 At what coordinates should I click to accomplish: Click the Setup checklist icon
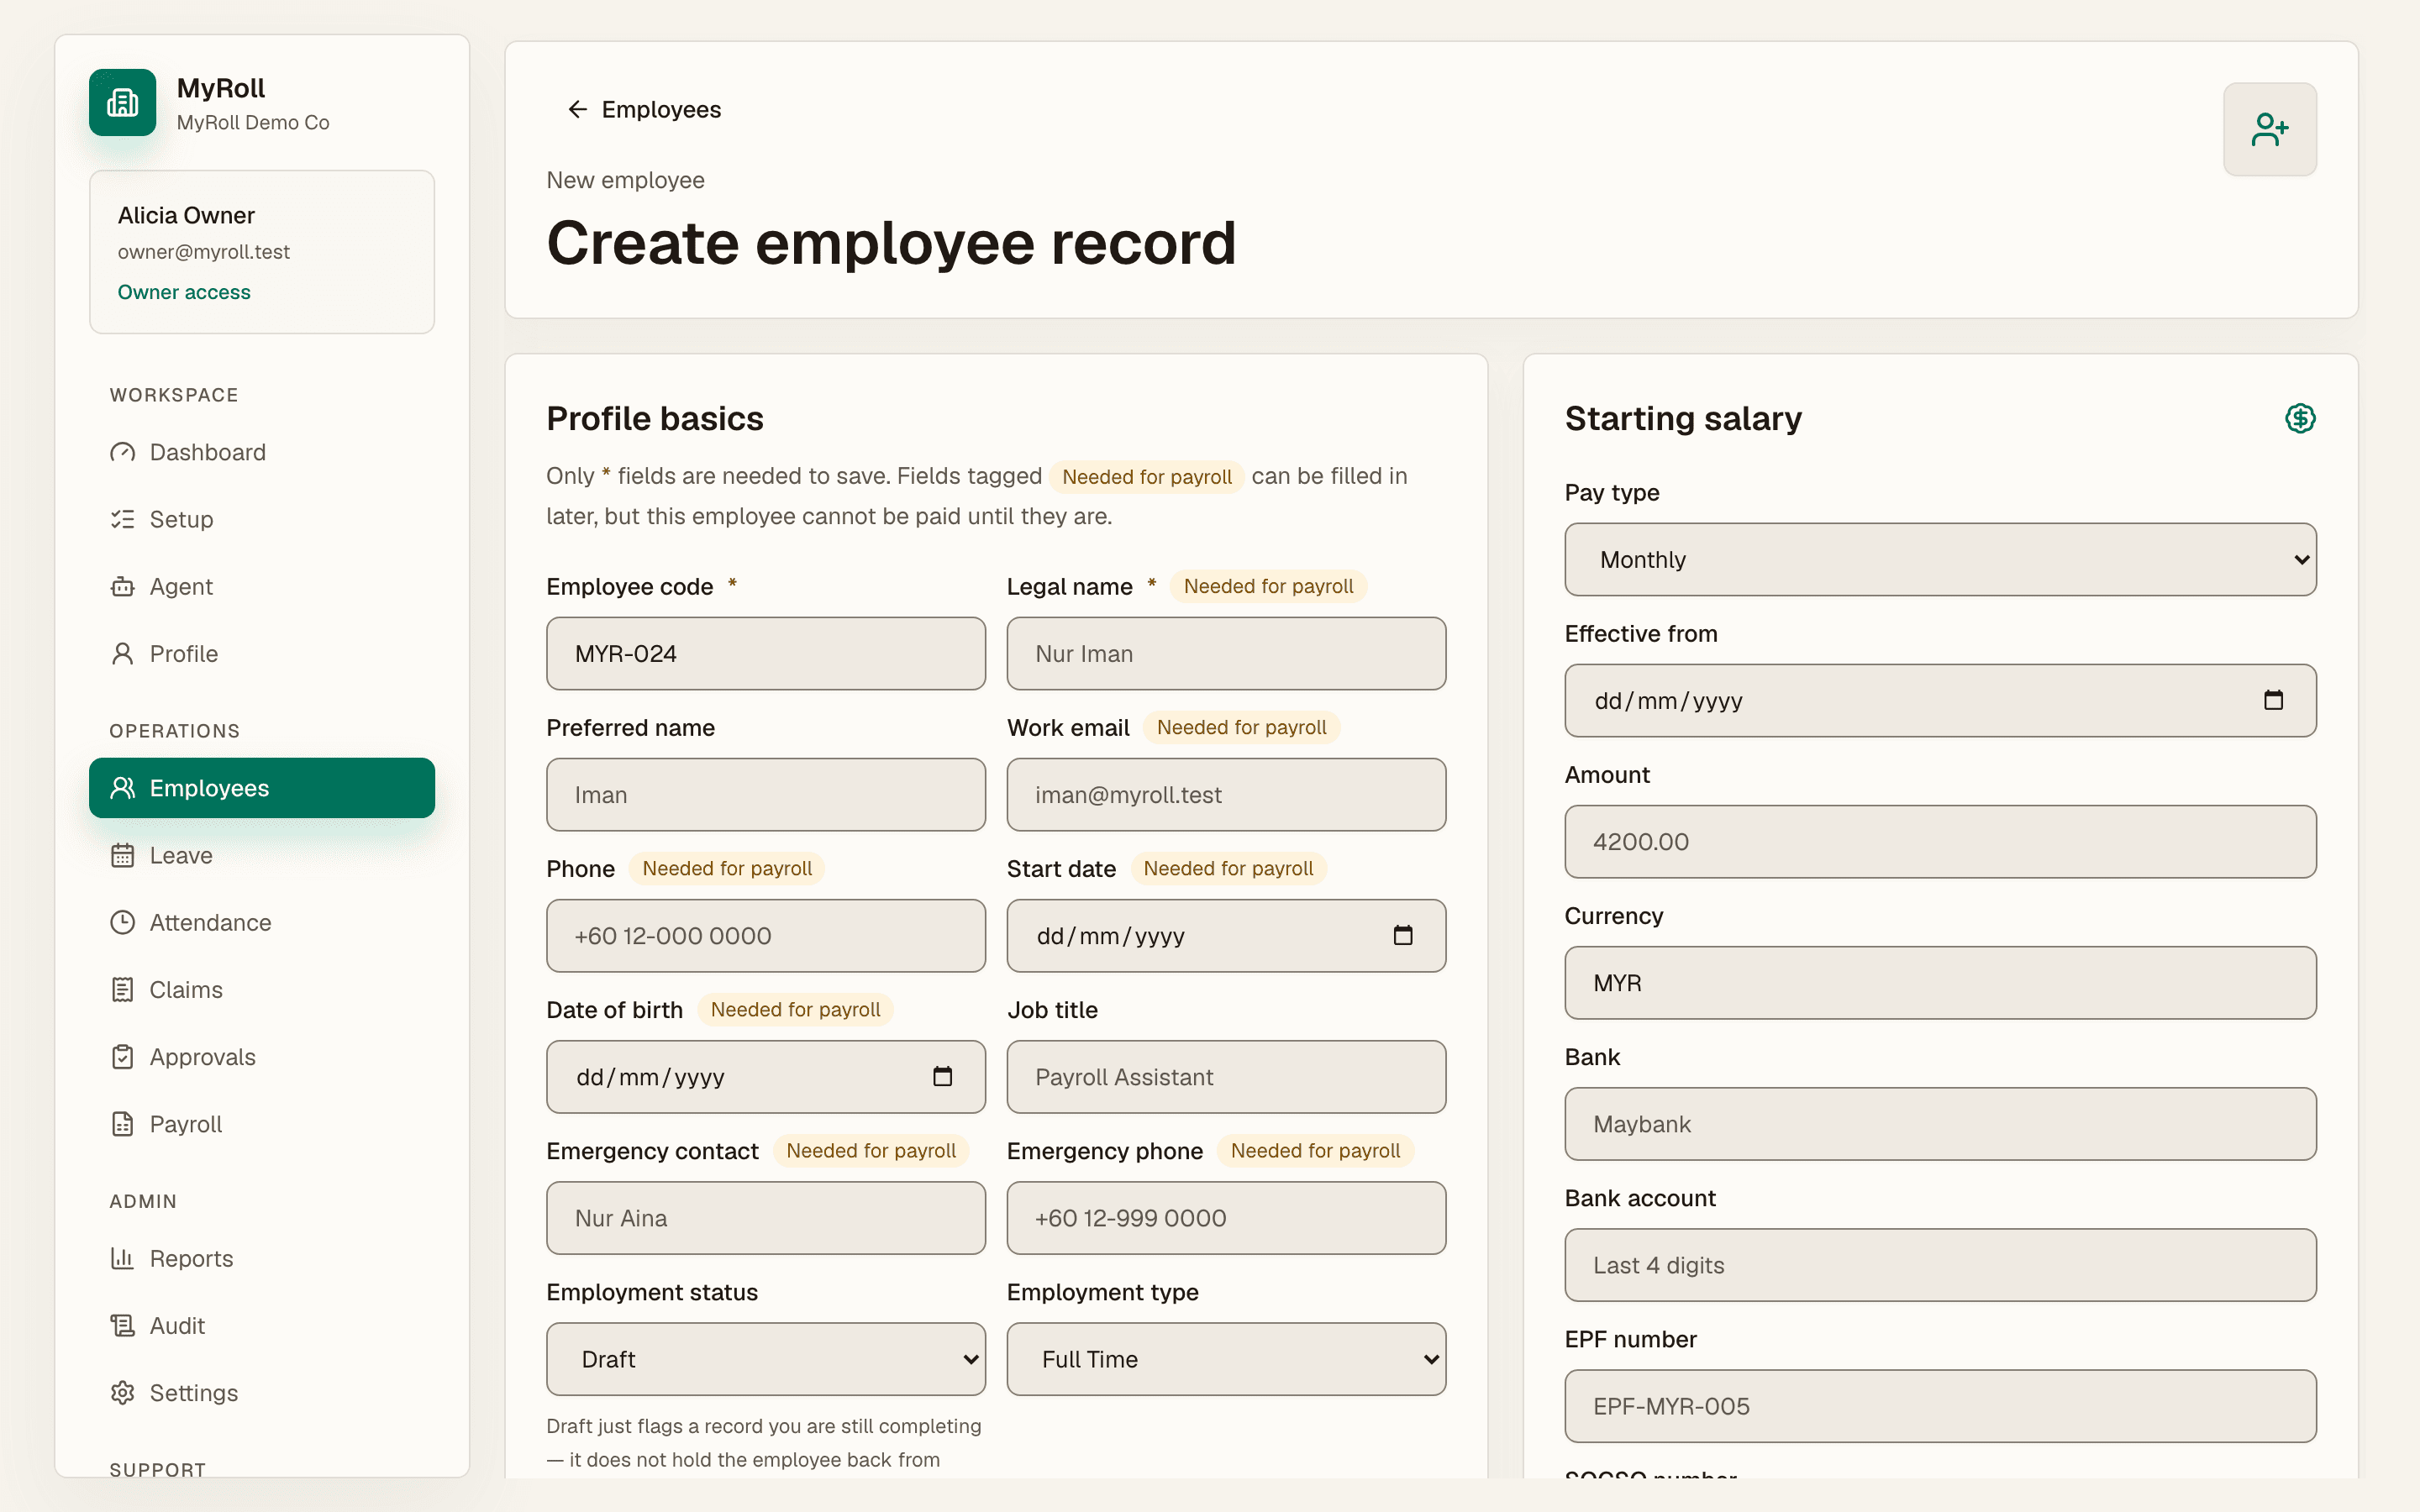[122, 519]
